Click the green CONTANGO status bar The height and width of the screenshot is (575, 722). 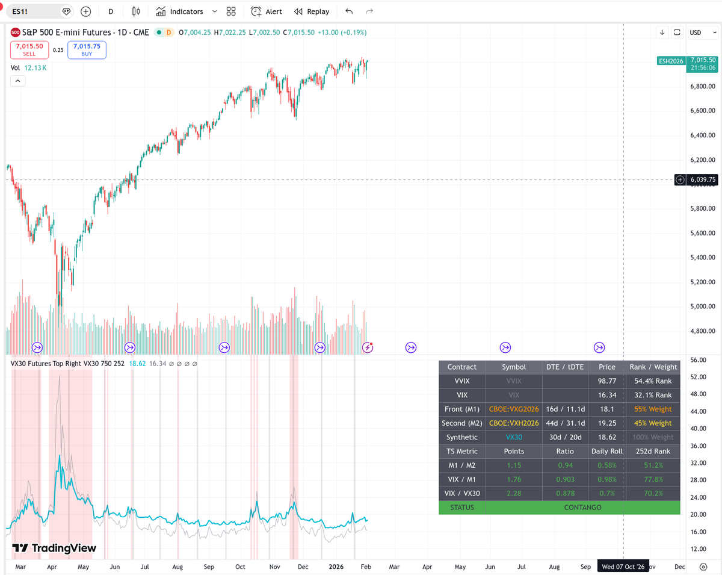582,508
